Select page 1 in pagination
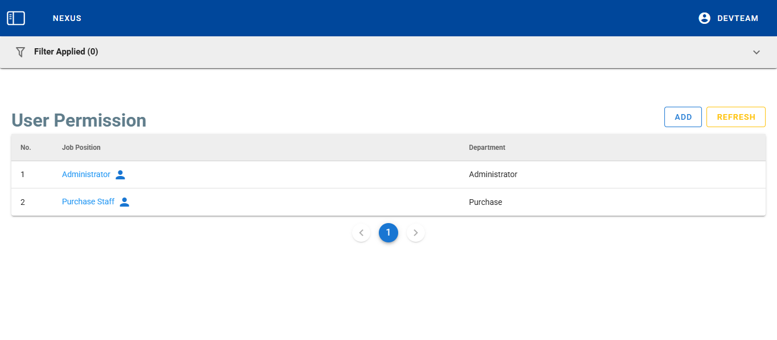Viewport: 777px width, 340px height. [388, 233]
